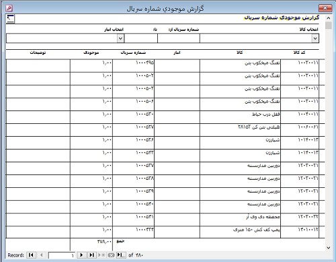
Task: Click the serial number in the پمپ کف کش row
Action: (144, 230)
